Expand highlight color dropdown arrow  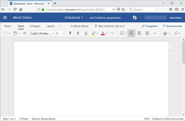click(x=97, y=33)
